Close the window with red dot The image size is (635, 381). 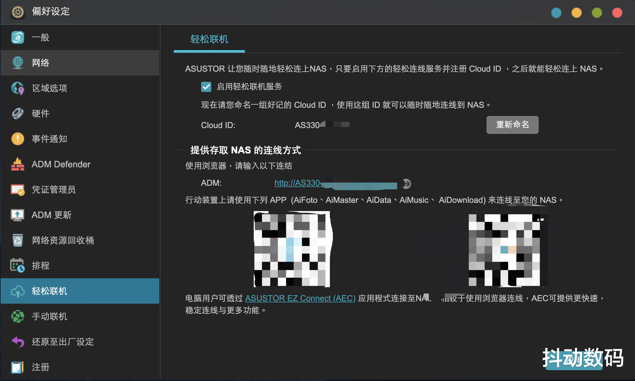(x=617, y=13)
